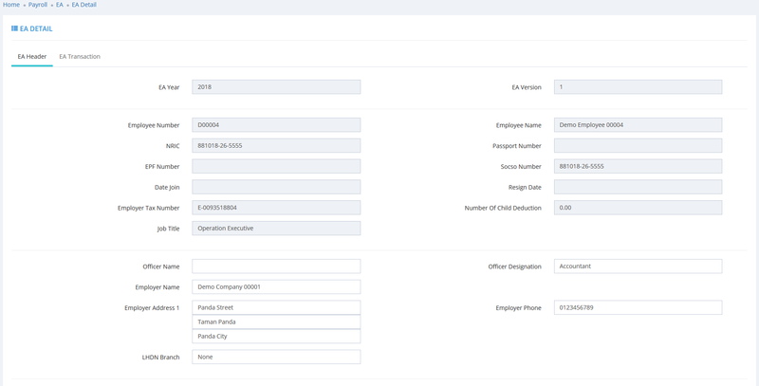Select the Employer Tax Number field
This screenshot has height=386, width=759.
(x=276, y=208)
